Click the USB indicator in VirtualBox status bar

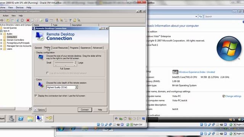106,124
